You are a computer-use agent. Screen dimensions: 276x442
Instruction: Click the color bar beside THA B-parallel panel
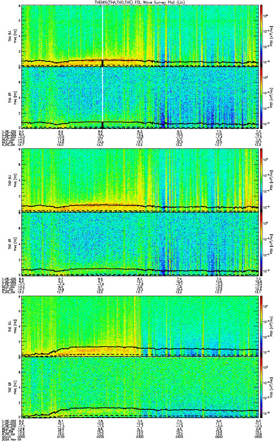tap(261, 97)
